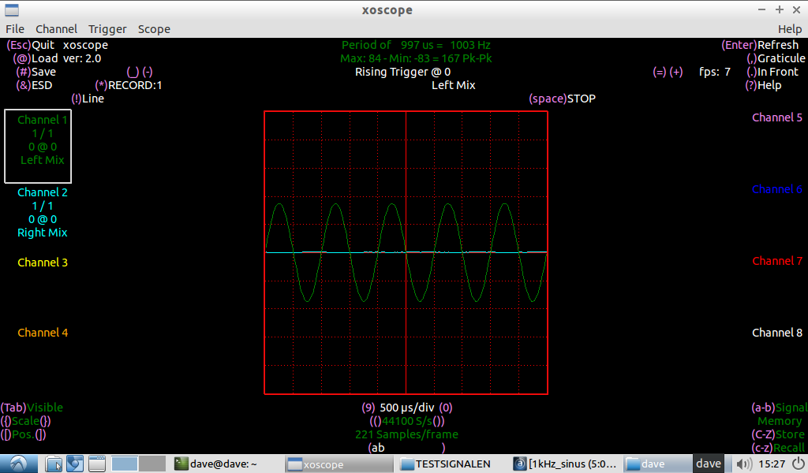Toggle the (.)In Front graticule option
Image resolution: width=808 pixels, height=473 pixels.
[772, 72]
